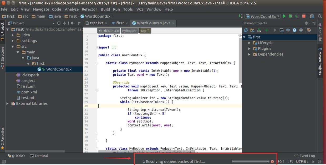This screenshot has height=165, width=326.
Task: Open Maven settings wrench icon
Action: [309, 30]
